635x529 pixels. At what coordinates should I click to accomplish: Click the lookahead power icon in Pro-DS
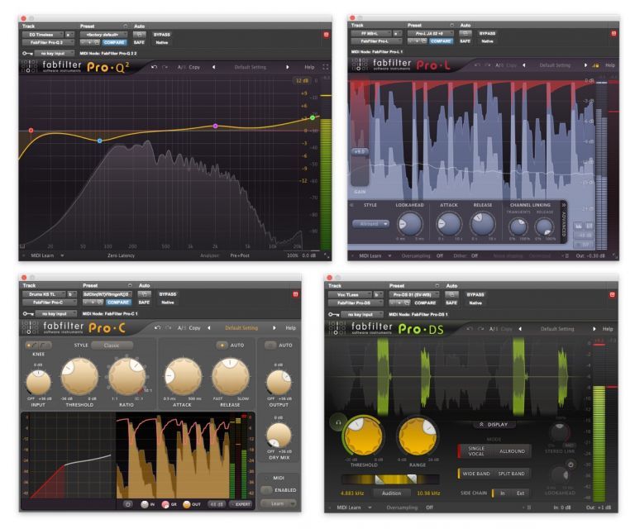tap(571, 465)
